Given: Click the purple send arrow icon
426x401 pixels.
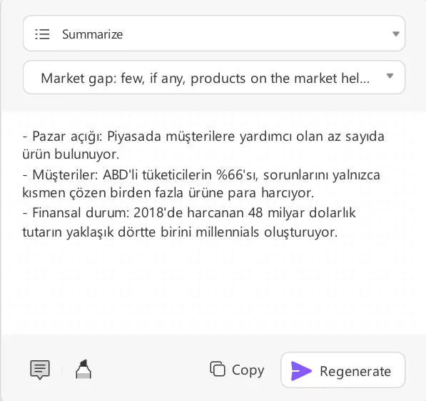Looking at the screenshot, I should [300, 371].
